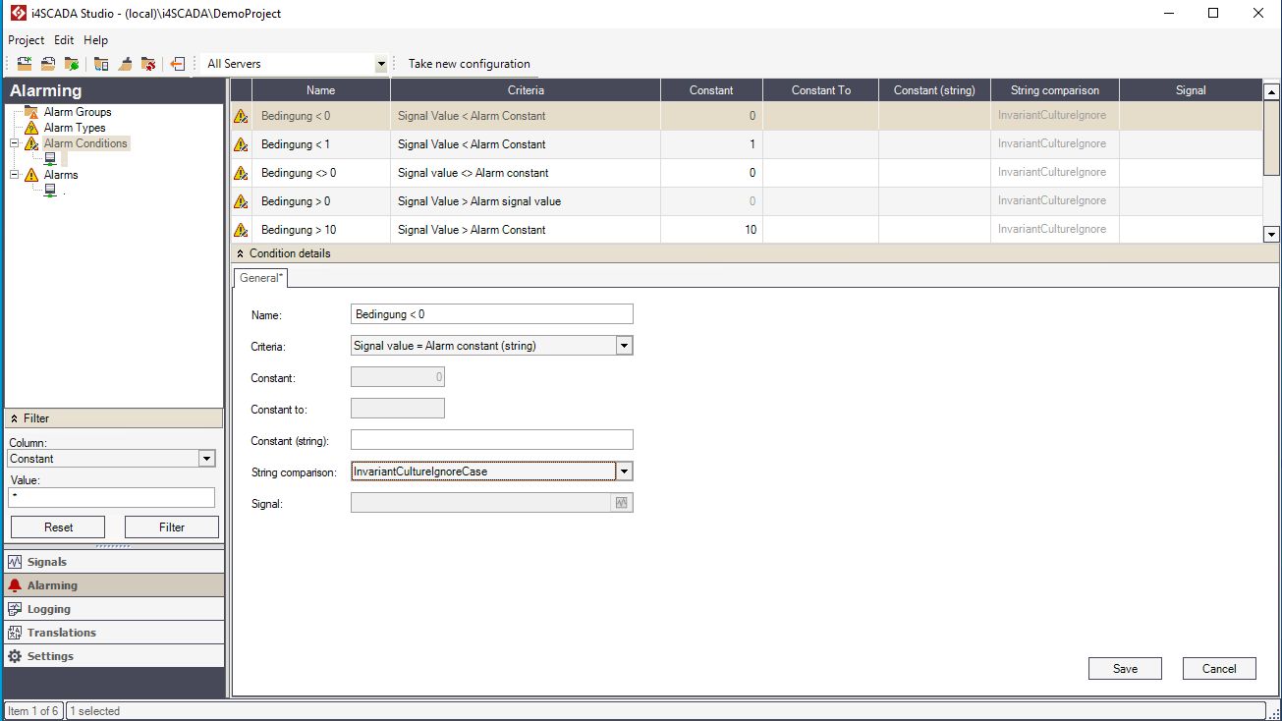The width and height of the screenshot is (1282, 721).
Task: Switch to the General tab
Action: pos(259,278)
